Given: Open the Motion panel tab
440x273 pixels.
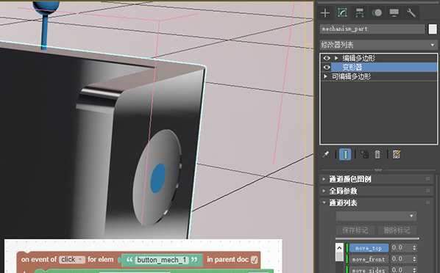Looking at the screenshot, I should click(x=377, y=12).
